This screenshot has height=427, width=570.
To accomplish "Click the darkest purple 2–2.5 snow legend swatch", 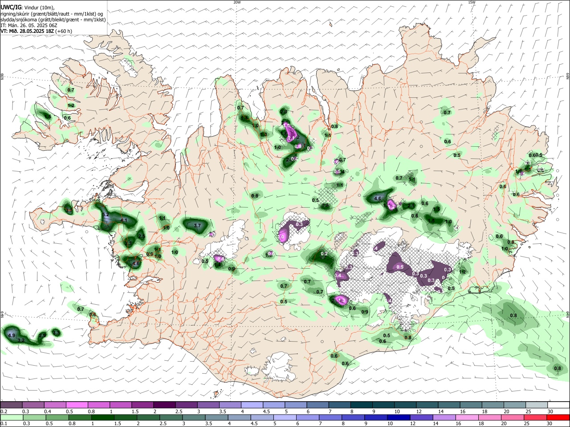I will [x=164, y=405].
